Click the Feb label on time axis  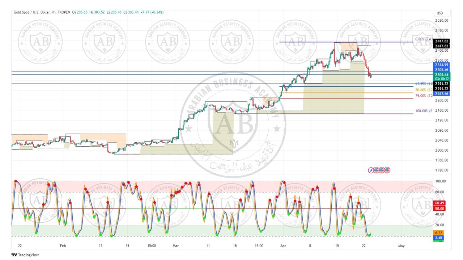click(x=63, y=246)
